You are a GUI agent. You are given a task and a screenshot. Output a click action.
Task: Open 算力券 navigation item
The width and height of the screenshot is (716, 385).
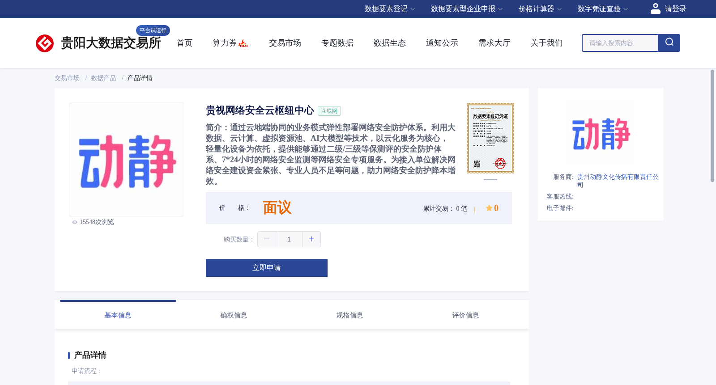click(225, 43)
